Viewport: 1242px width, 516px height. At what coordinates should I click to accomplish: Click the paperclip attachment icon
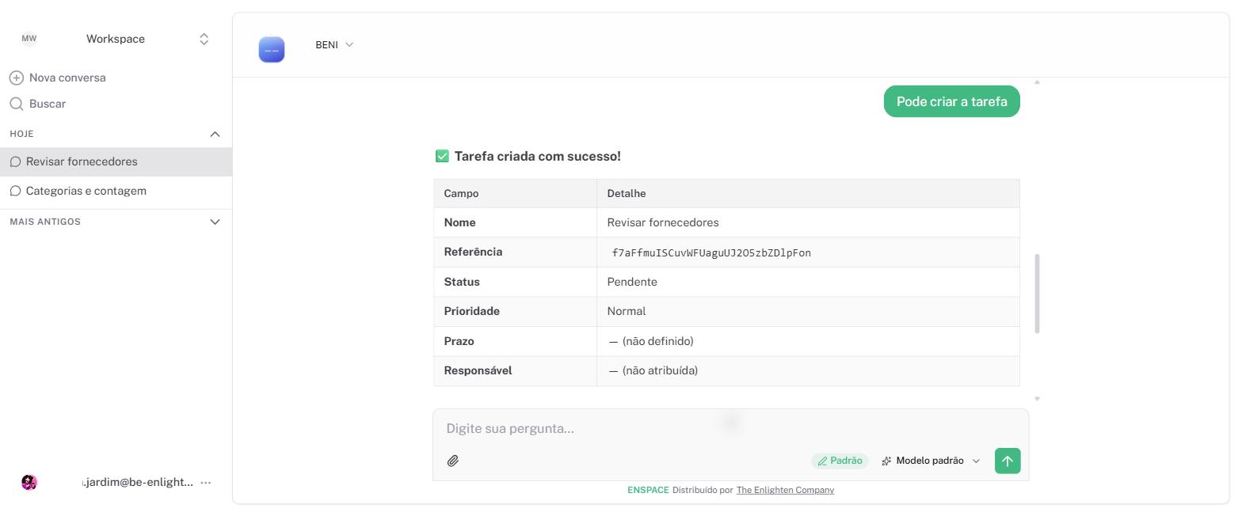pos(453,461)
